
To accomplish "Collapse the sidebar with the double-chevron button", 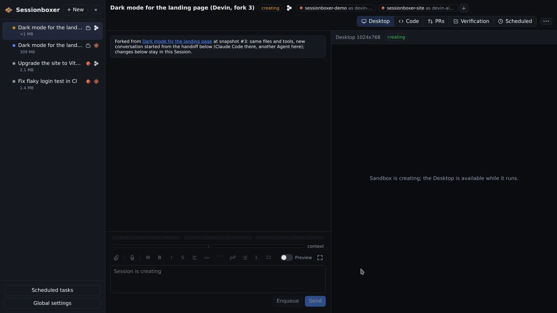I will pos(96,10).
